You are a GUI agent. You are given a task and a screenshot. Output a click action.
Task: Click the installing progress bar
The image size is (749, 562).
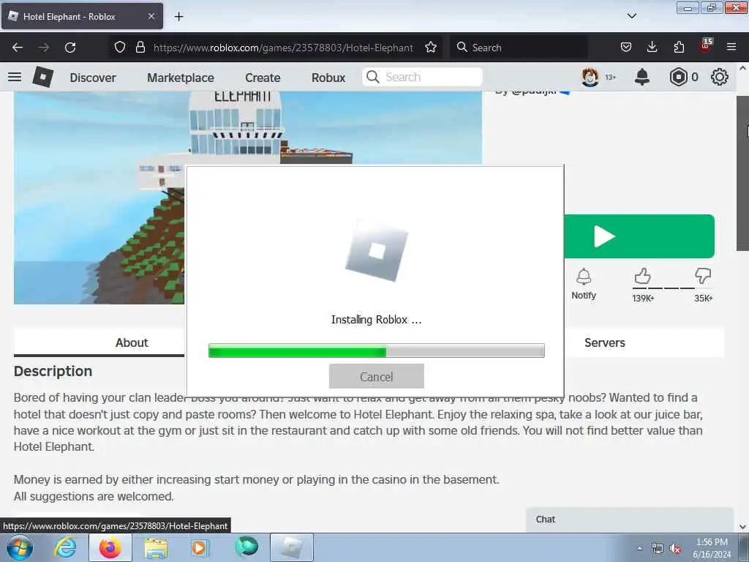tap(377, 351)
